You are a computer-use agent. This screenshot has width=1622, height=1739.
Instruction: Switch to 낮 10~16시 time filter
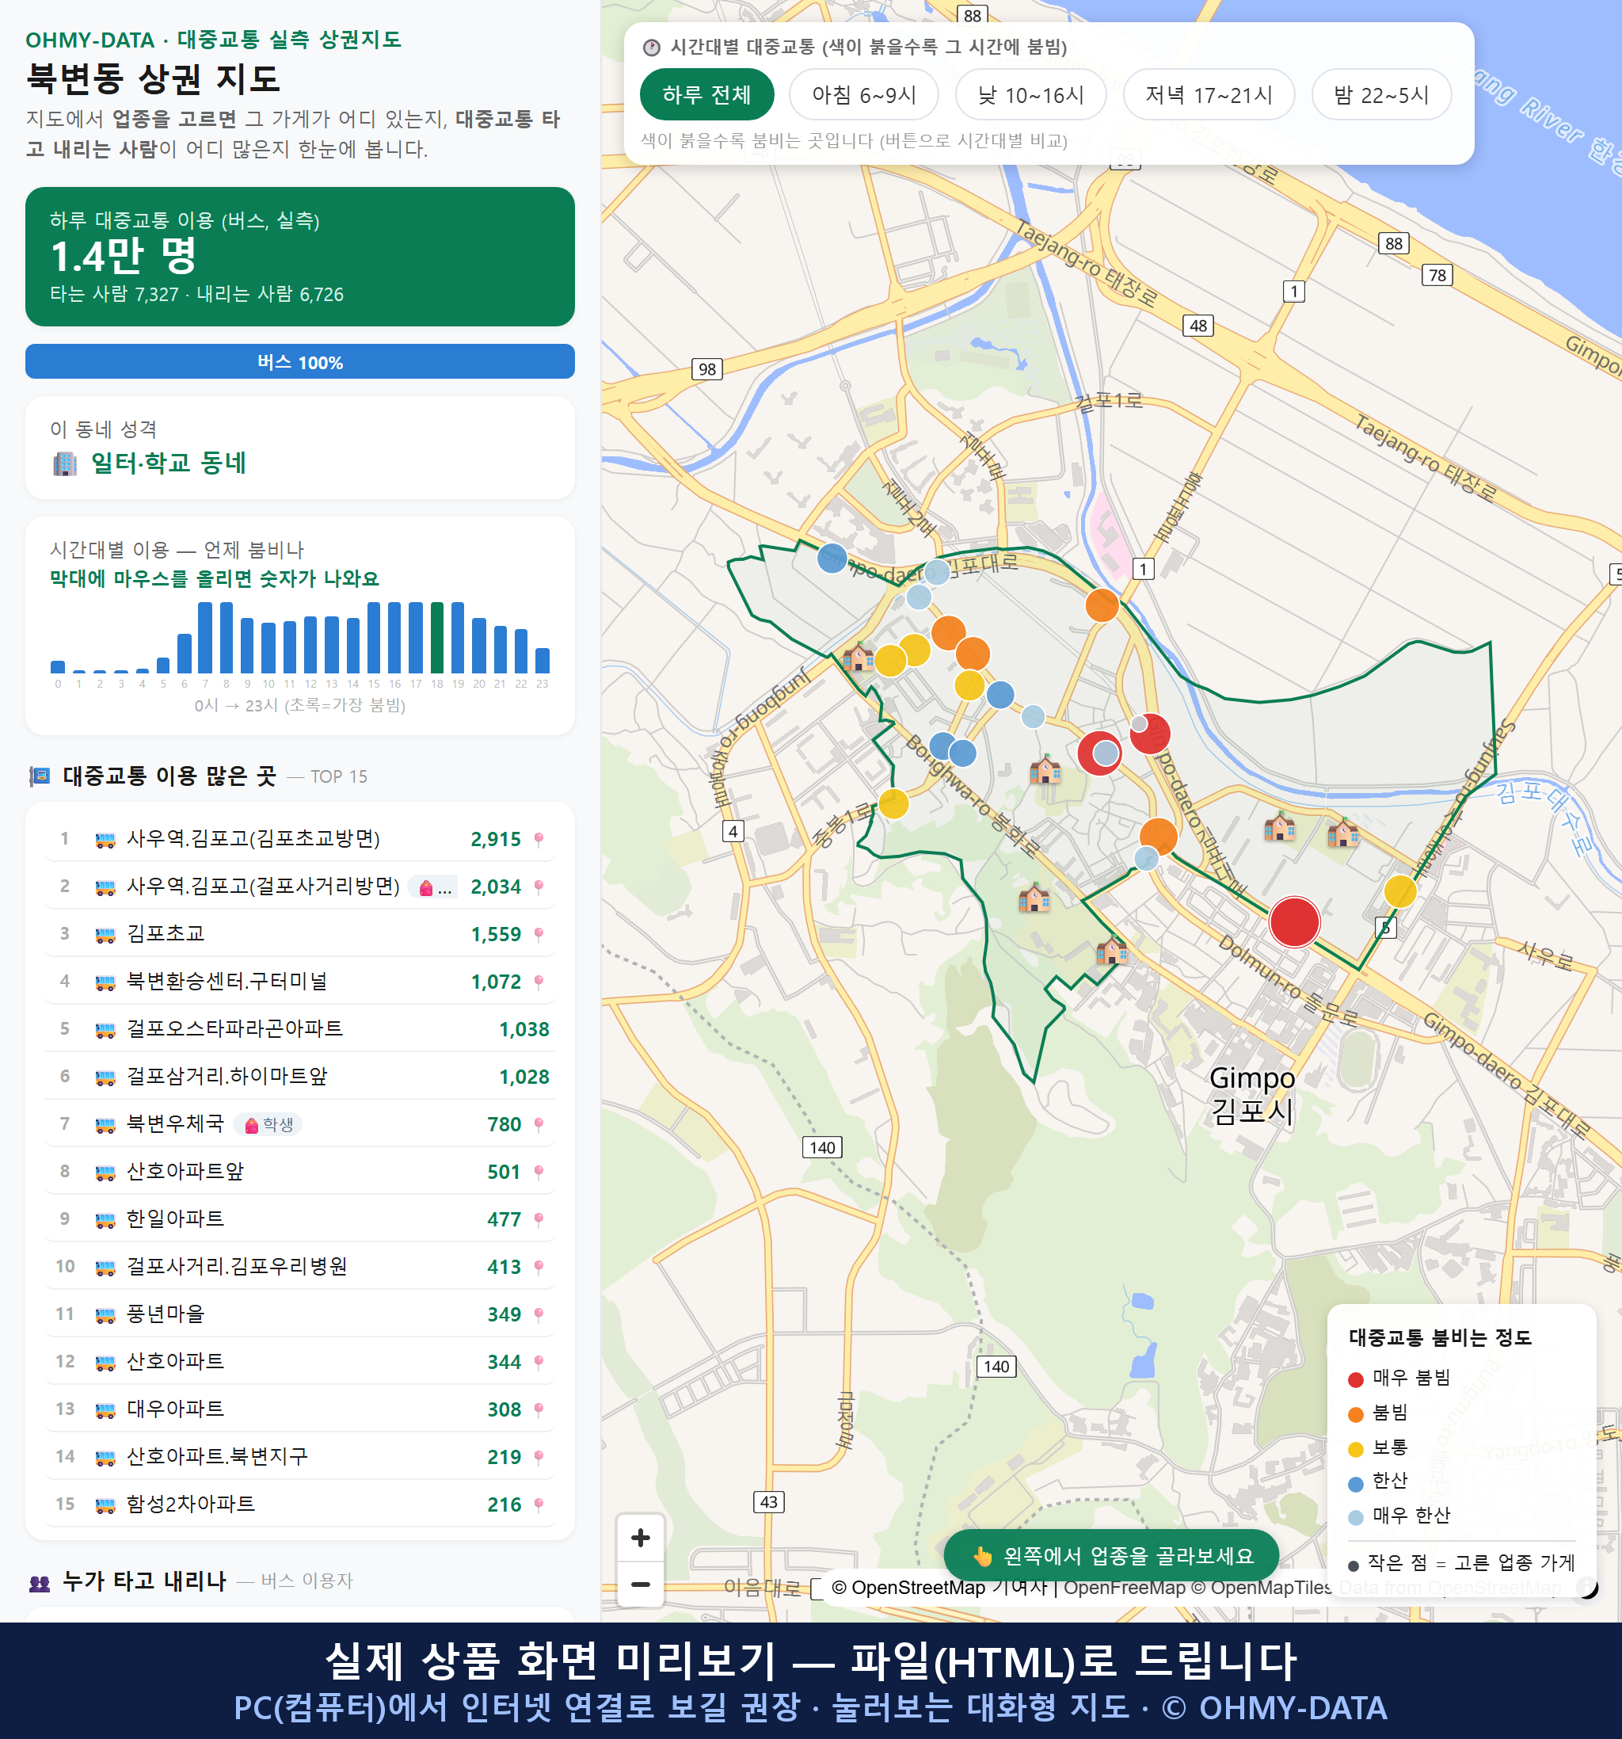coord(1031,94)
